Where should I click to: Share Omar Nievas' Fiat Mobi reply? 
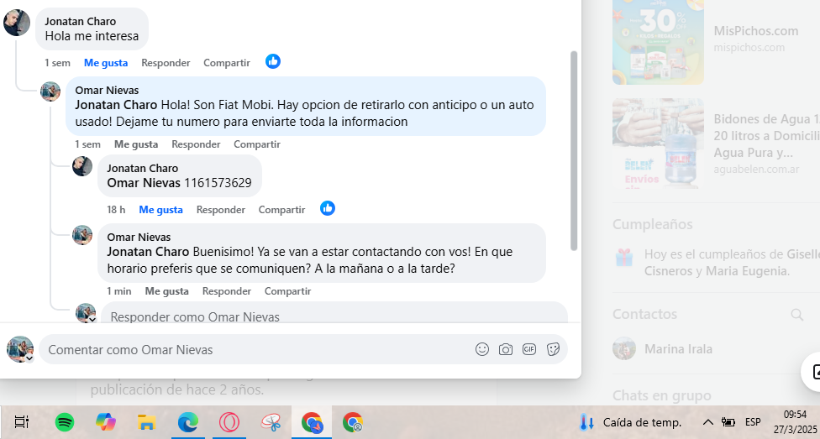coord(257,144)
